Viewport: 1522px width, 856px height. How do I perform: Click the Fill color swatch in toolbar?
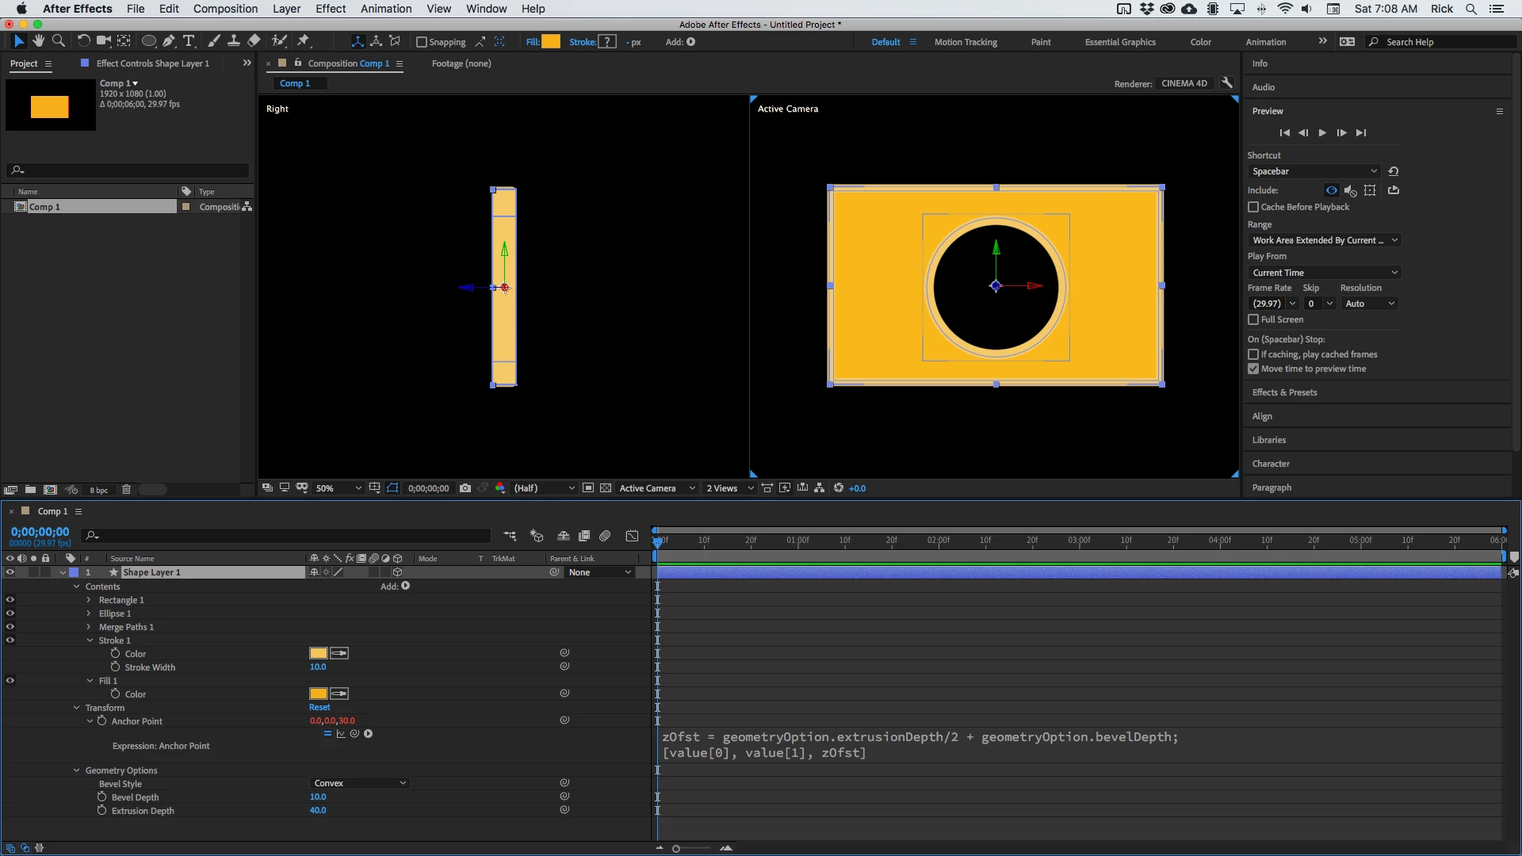tap(550, 42)
